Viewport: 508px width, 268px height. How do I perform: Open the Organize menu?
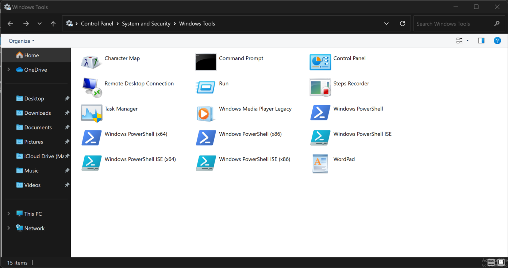pyautogui.click(x=21, y=41)
